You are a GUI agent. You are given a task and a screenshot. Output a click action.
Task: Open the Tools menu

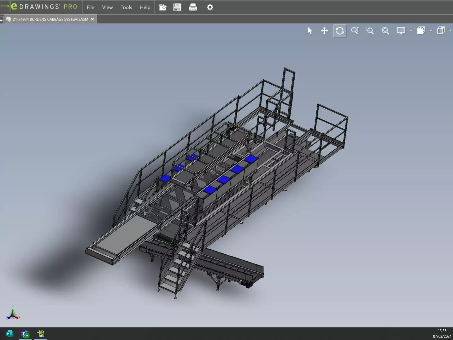point(126,7)
